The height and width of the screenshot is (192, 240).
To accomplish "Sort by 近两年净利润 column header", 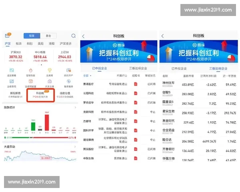I will coord(208,76).
